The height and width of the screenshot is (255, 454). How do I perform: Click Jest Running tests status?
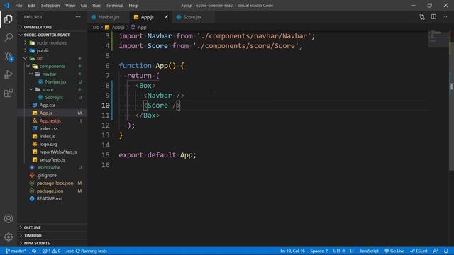point(87,251)
